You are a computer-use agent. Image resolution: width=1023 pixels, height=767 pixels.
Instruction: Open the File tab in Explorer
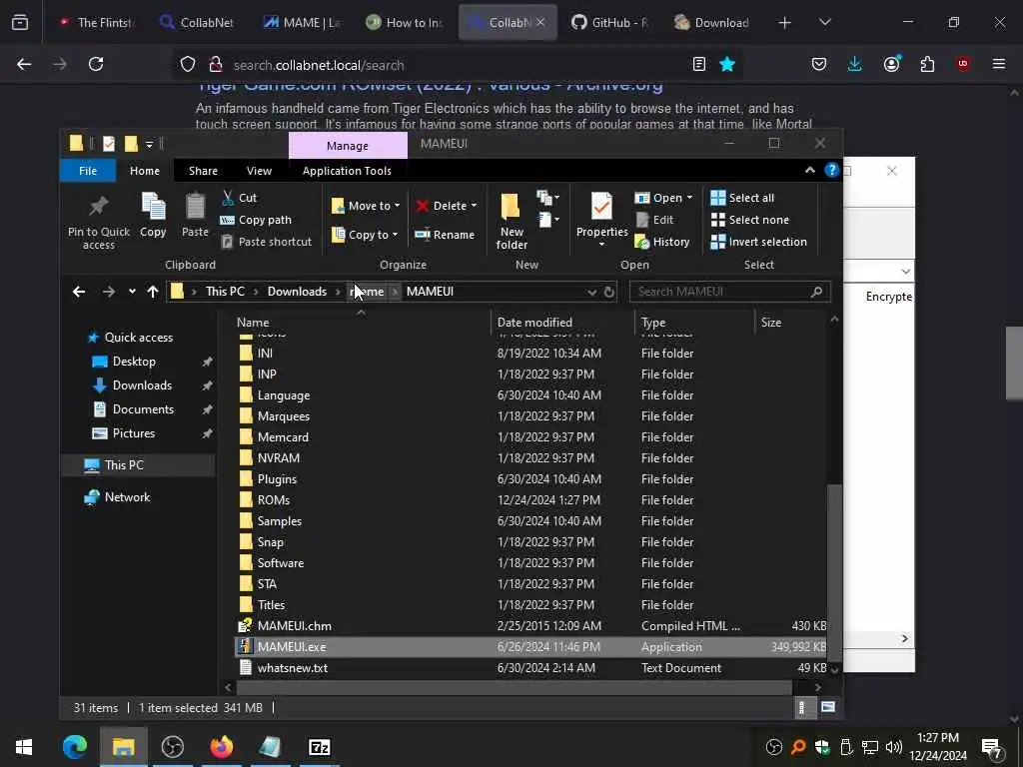coord(88,171)
